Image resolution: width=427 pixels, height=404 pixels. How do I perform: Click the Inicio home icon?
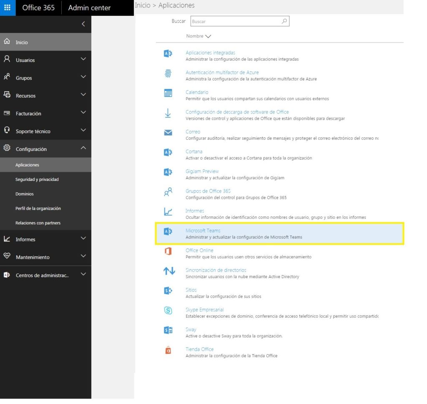pos(7,41)
